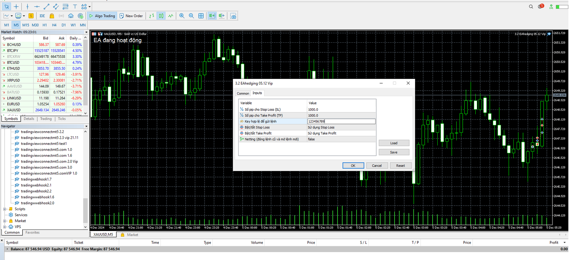Select Services in the Navigator tree

click(x=21, y=215)
